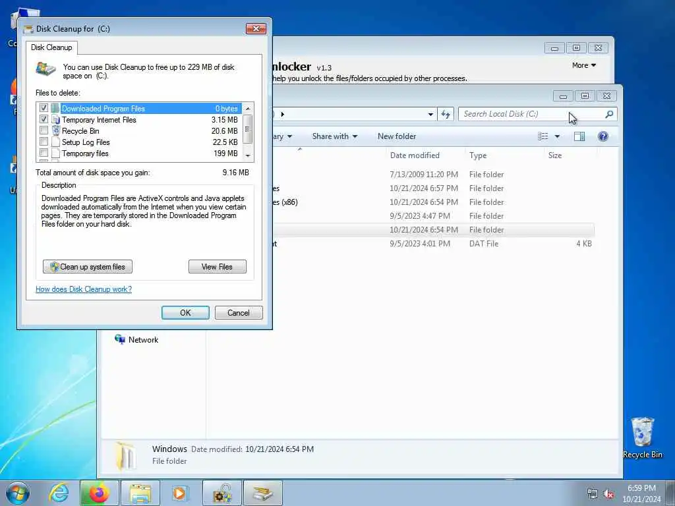
Task: Toggle the preview pane icon
Action: click(579, 136)
